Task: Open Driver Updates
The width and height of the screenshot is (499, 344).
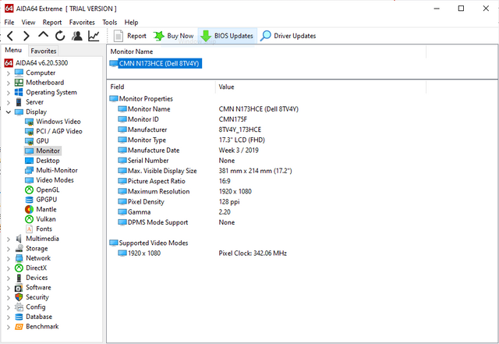Action: click(288, 36)
